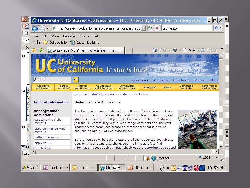
Task: Click the Add to Favorites icon
Action: [x=41, y=50]
